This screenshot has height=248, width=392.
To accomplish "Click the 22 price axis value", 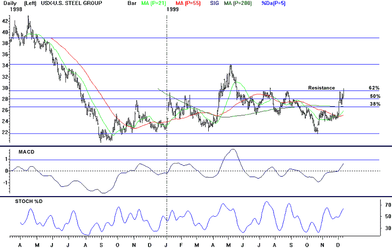I will click(x=5, y=132).
